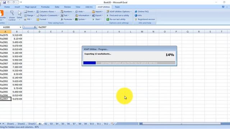Switch to Sheet1 worksheet tab
This screenshot has height=129, width=230.
10,124
